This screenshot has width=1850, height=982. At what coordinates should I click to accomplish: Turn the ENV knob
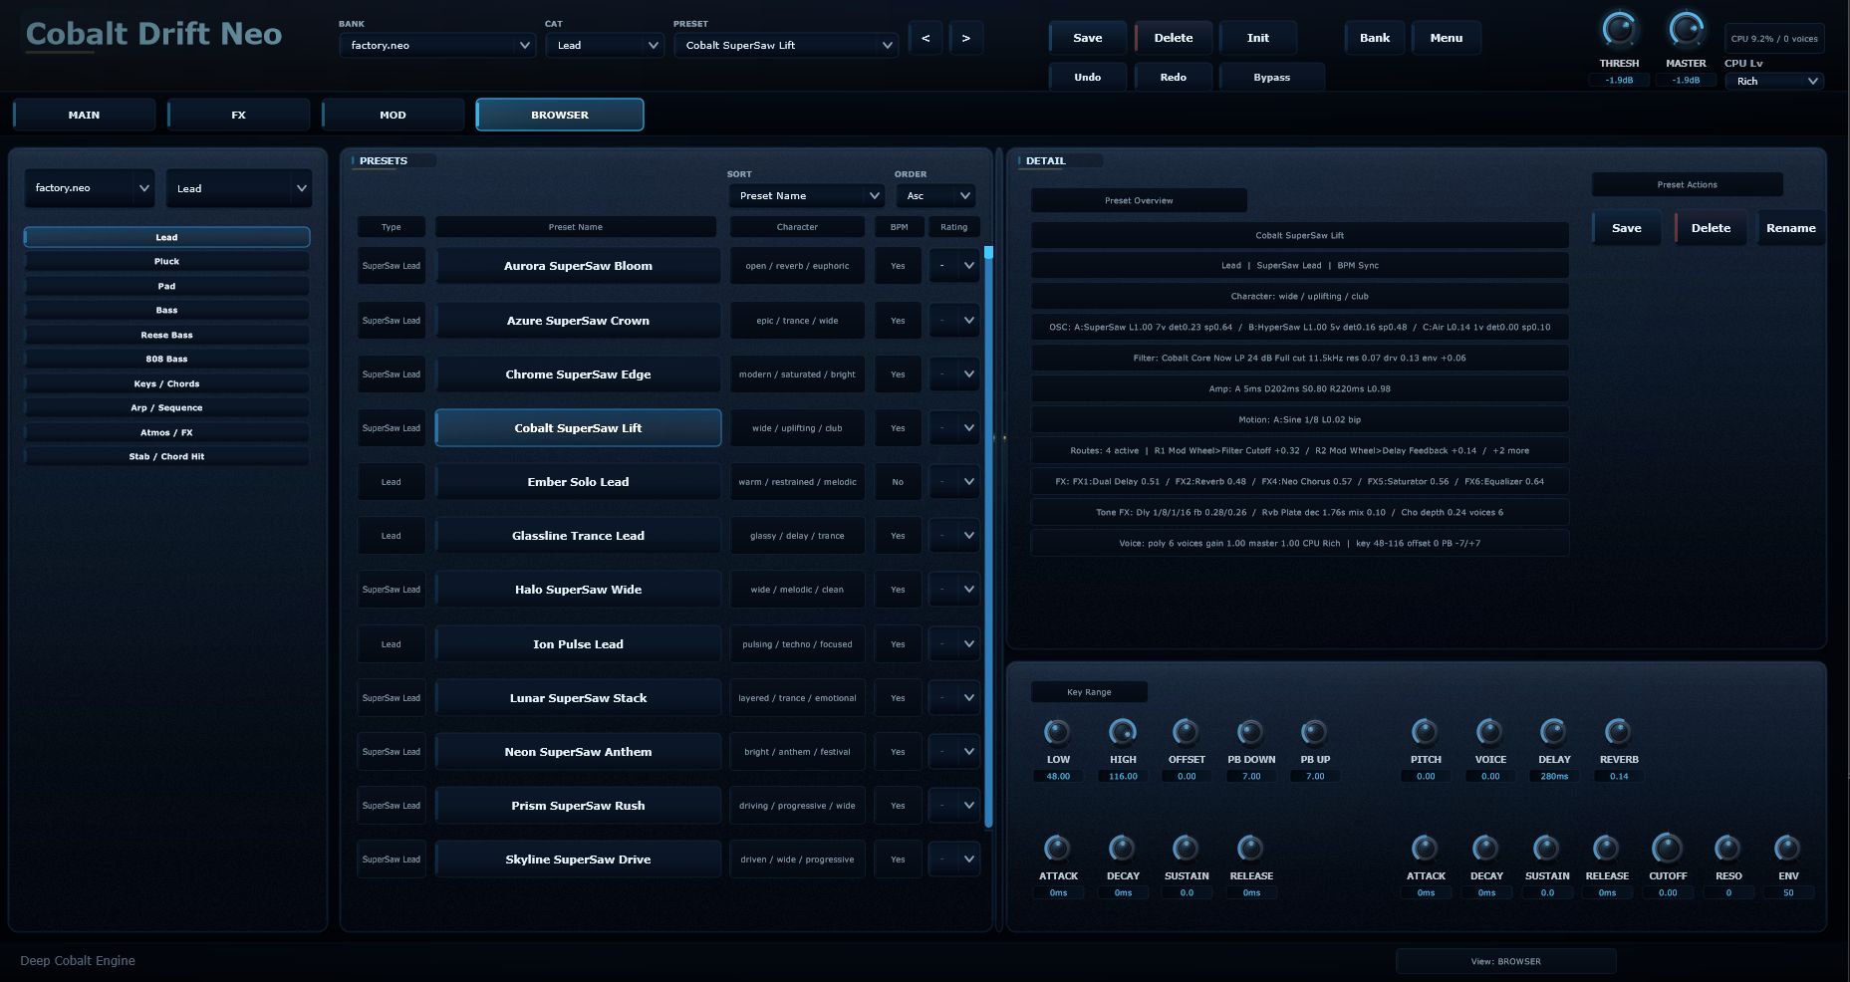pos(1788,848)
